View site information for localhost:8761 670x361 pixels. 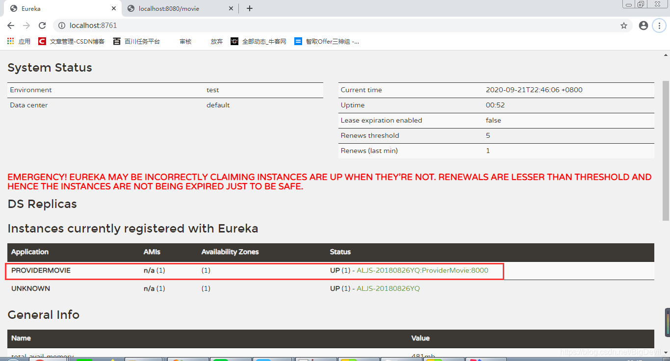(x=61, y=26)
